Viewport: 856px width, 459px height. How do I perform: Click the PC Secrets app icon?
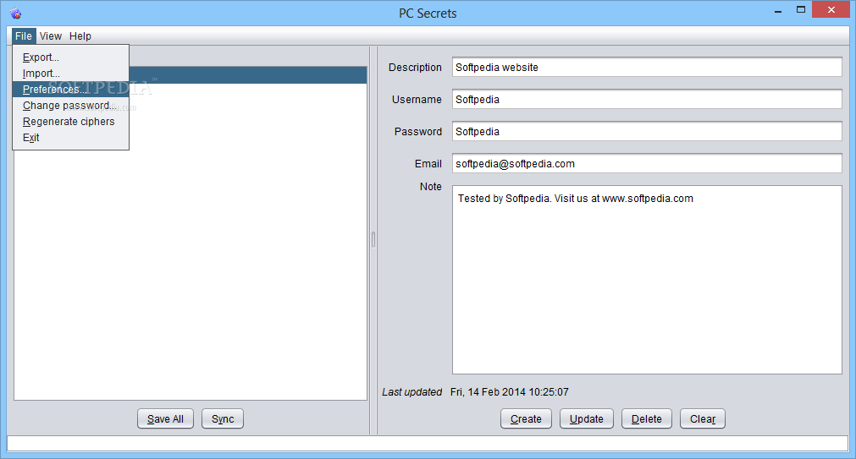tap(16, 13)
